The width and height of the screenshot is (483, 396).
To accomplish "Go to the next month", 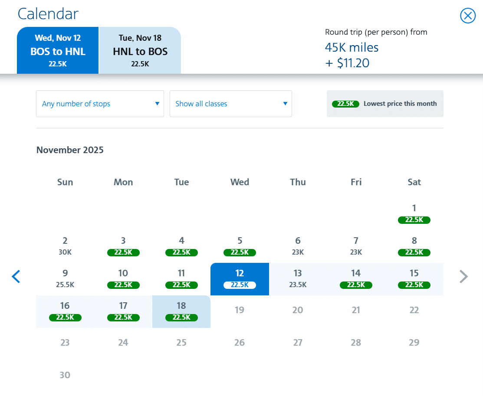I will (463, 276).
